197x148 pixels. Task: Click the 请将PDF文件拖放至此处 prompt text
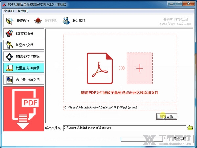pos(120,93)
